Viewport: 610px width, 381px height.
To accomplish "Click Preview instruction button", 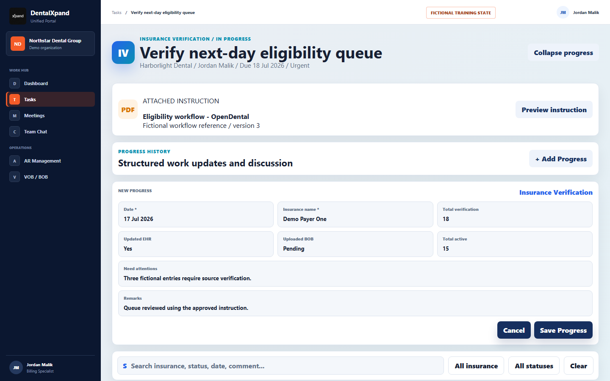I will click(554, 110).
